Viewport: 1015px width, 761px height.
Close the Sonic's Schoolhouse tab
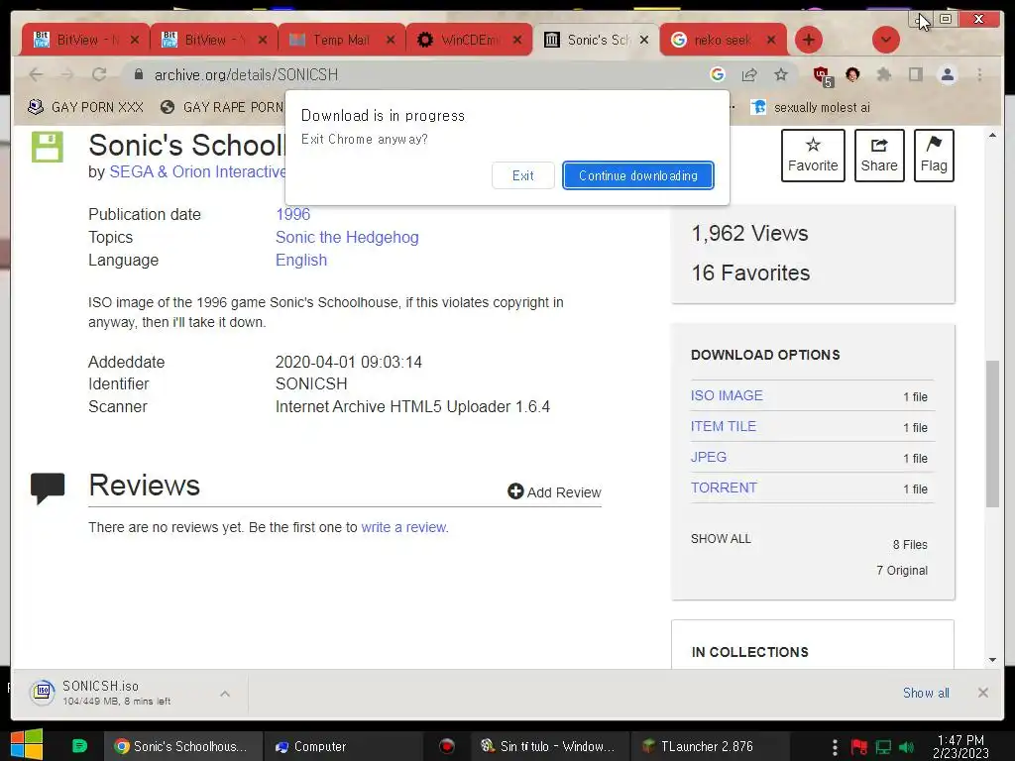644,40
